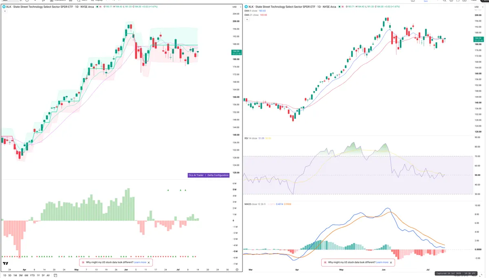Dismiss the left chart data notice banner

149,263
